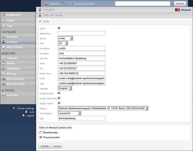Click the Edit pencil icon
This screenshot has height=151, width=193.
(40, 21)
